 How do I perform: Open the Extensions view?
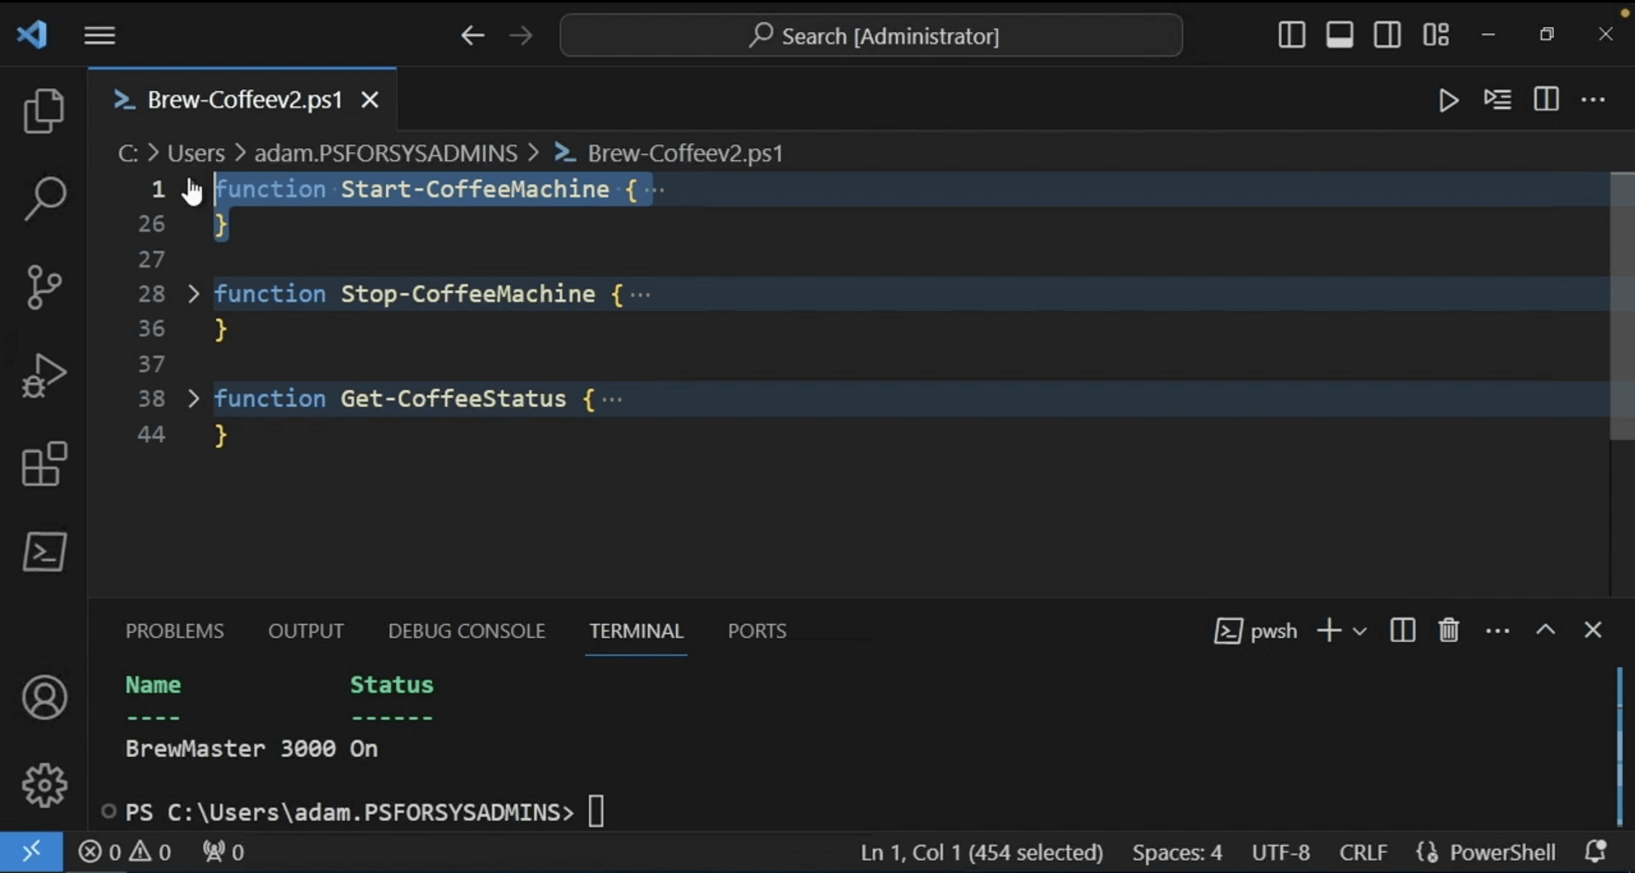pos(43,464)
